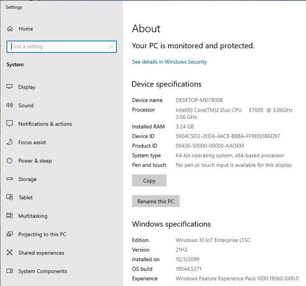The height and width of the screenshot is (286, 306).
Task: Select the version value 21H2
Action: pos(181,250)
